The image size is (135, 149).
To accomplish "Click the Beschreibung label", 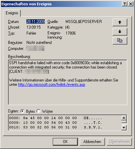I will pos(19,57).
